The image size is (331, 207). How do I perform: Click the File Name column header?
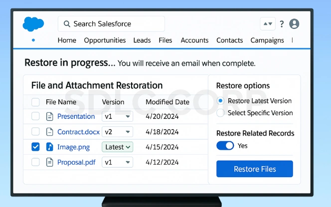(x=61, y=102)
